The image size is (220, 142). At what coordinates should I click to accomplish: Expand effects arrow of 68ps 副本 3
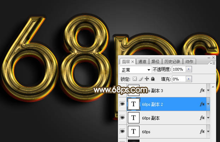pos(208,90)
